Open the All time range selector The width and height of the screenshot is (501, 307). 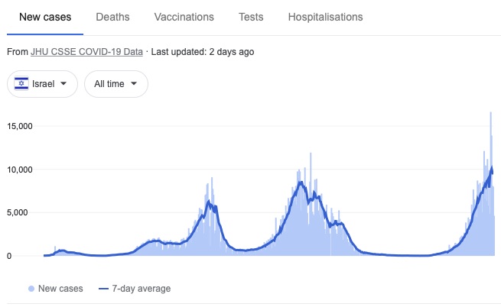pyautogui.click(x=116, y=84)
